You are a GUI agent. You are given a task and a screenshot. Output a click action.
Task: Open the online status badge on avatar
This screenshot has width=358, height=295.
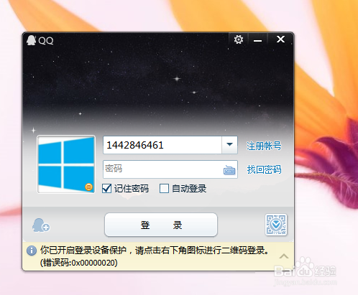click(88, 187)
